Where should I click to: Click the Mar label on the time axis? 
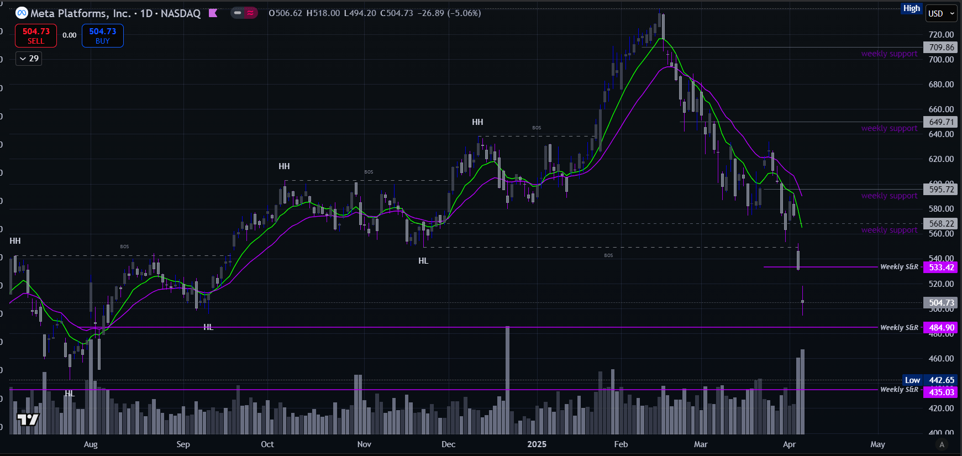701,444
